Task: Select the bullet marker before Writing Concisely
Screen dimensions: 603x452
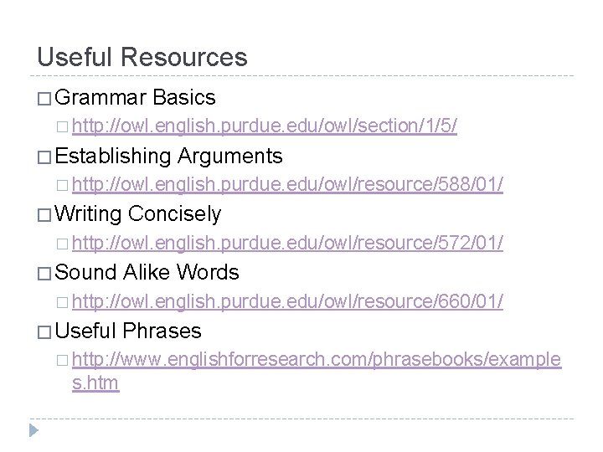Action: click(44, 215)
